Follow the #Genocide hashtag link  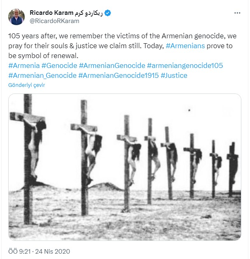tap(59, 65)
